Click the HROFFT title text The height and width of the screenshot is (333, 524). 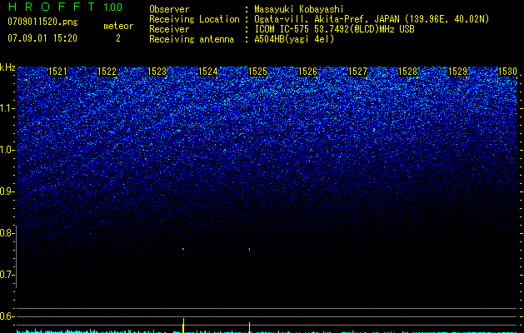(x=52, y=7)
